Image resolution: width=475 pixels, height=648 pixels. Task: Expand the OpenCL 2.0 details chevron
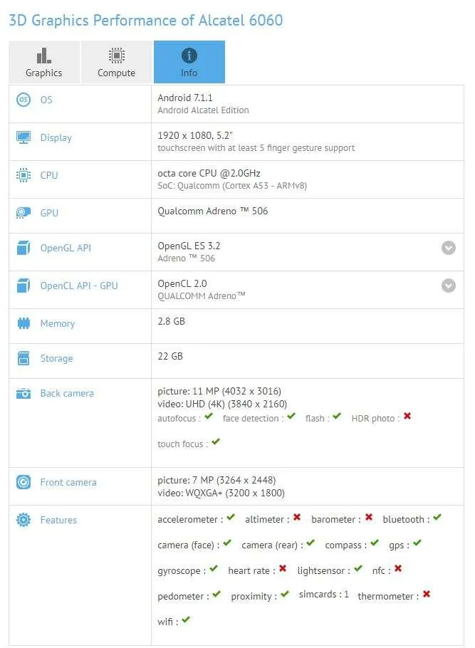pos(449,286)
